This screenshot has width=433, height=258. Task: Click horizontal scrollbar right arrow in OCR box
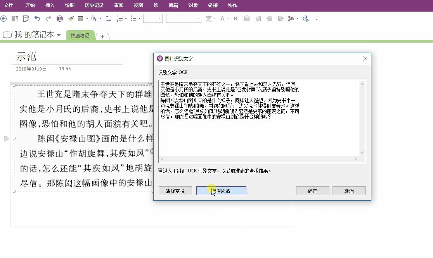(x=356, y=159)
